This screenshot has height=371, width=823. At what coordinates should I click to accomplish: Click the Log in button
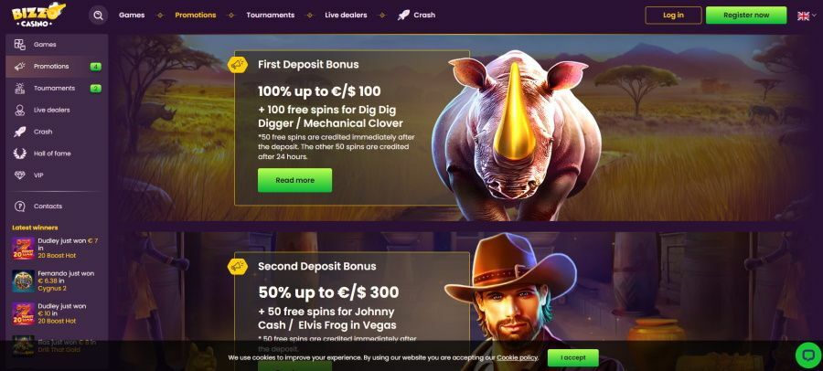[673, 16]
